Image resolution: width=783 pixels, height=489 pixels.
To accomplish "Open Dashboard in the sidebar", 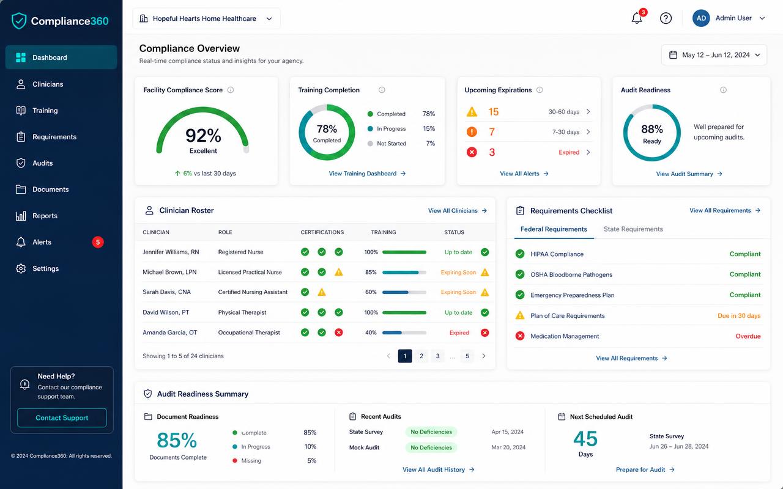I will coord(61,57).
